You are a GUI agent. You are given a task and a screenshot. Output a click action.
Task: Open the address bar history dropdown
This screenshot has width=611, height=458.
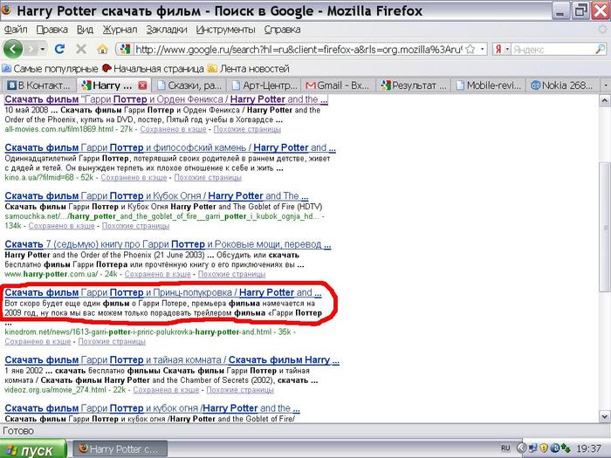[x=483, y=49]
